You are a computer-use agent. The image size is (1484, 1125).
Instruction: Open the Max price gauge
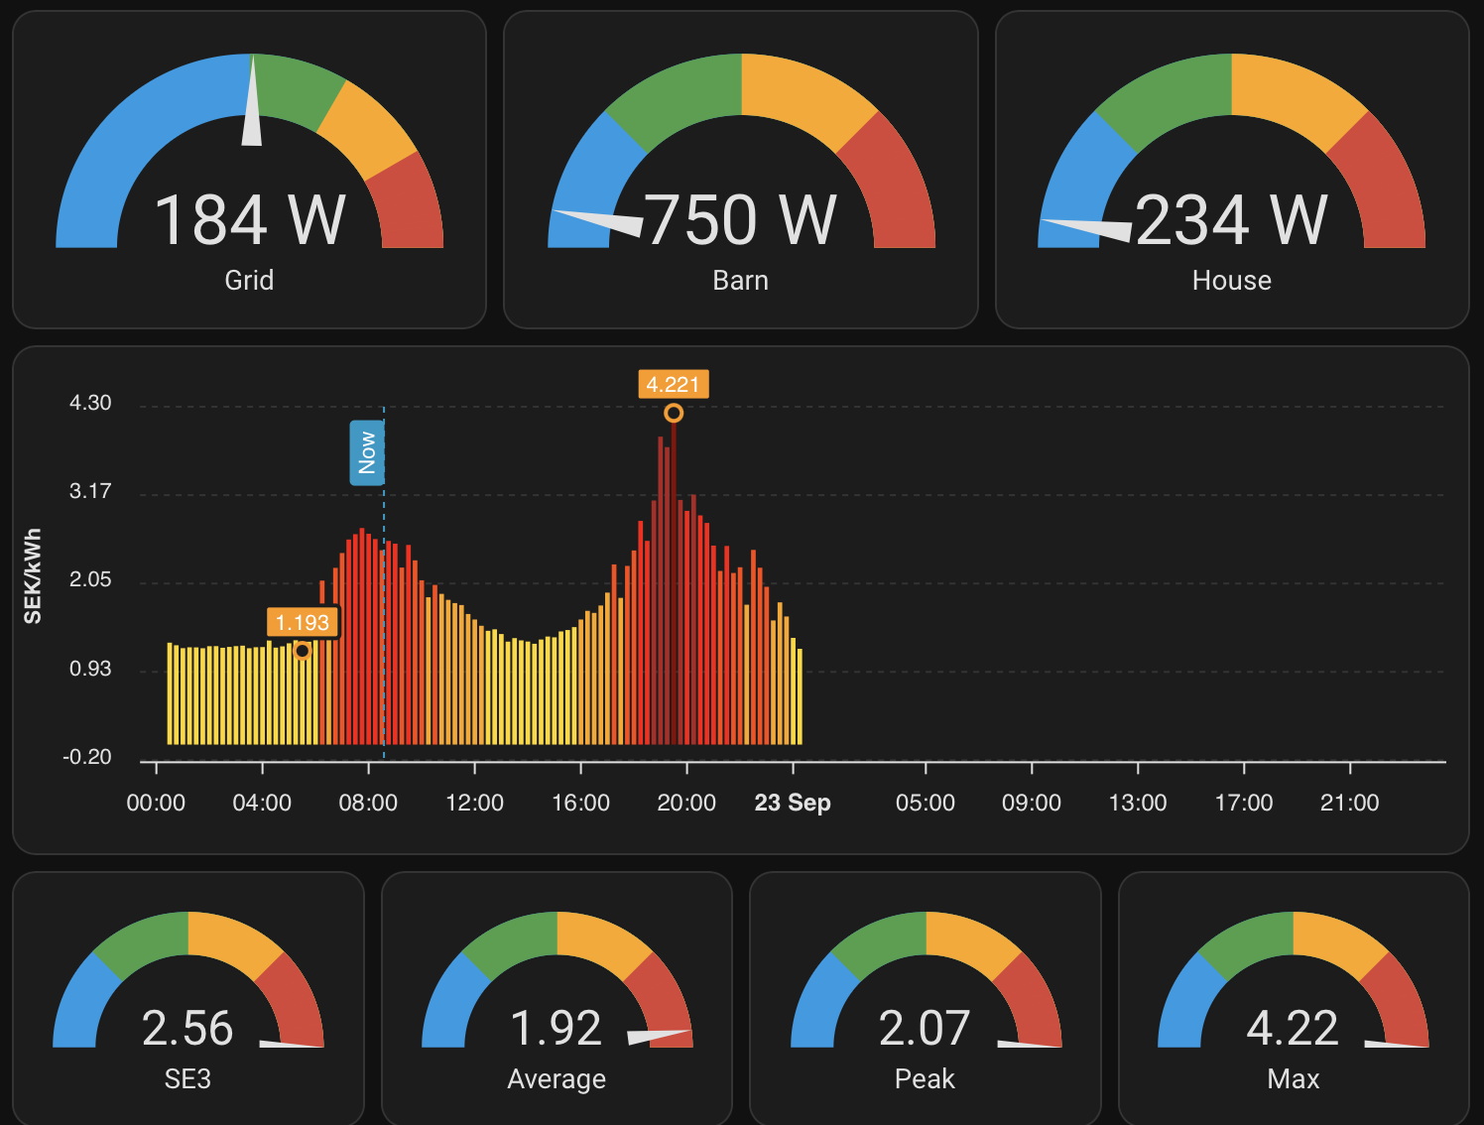1294,998
